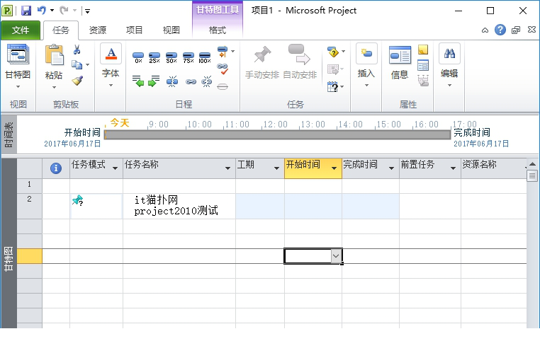This screenshot has width=540, height=341.
Task: Minimize the ribbon with caret icon
Action: 485,30
